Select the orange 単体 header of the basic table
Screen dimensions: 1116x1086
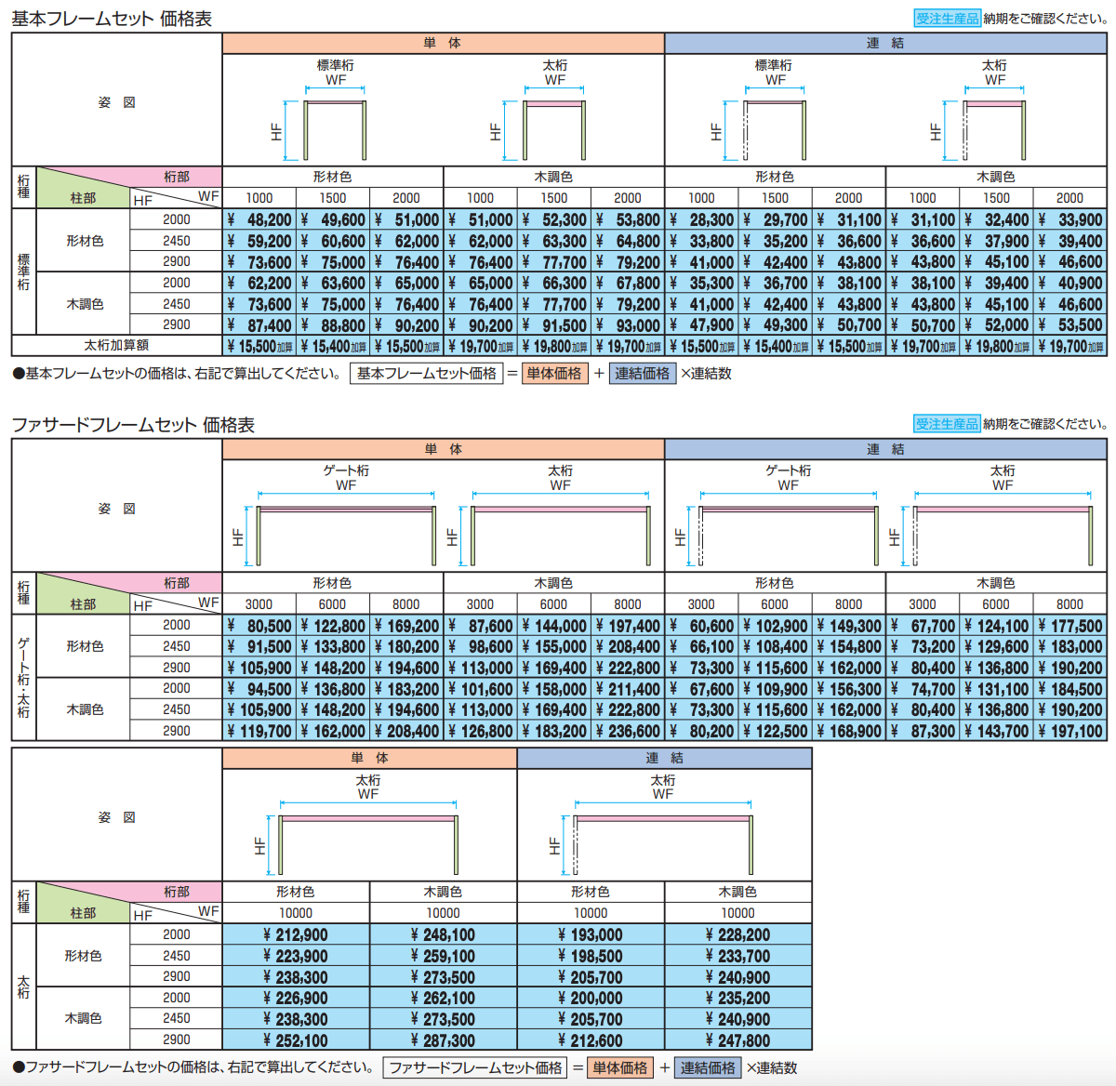(443, 43)
